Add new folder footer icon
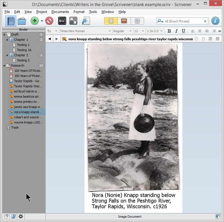Screen dimensions: 224x222 pyautogui.click(x=13, y=216)
